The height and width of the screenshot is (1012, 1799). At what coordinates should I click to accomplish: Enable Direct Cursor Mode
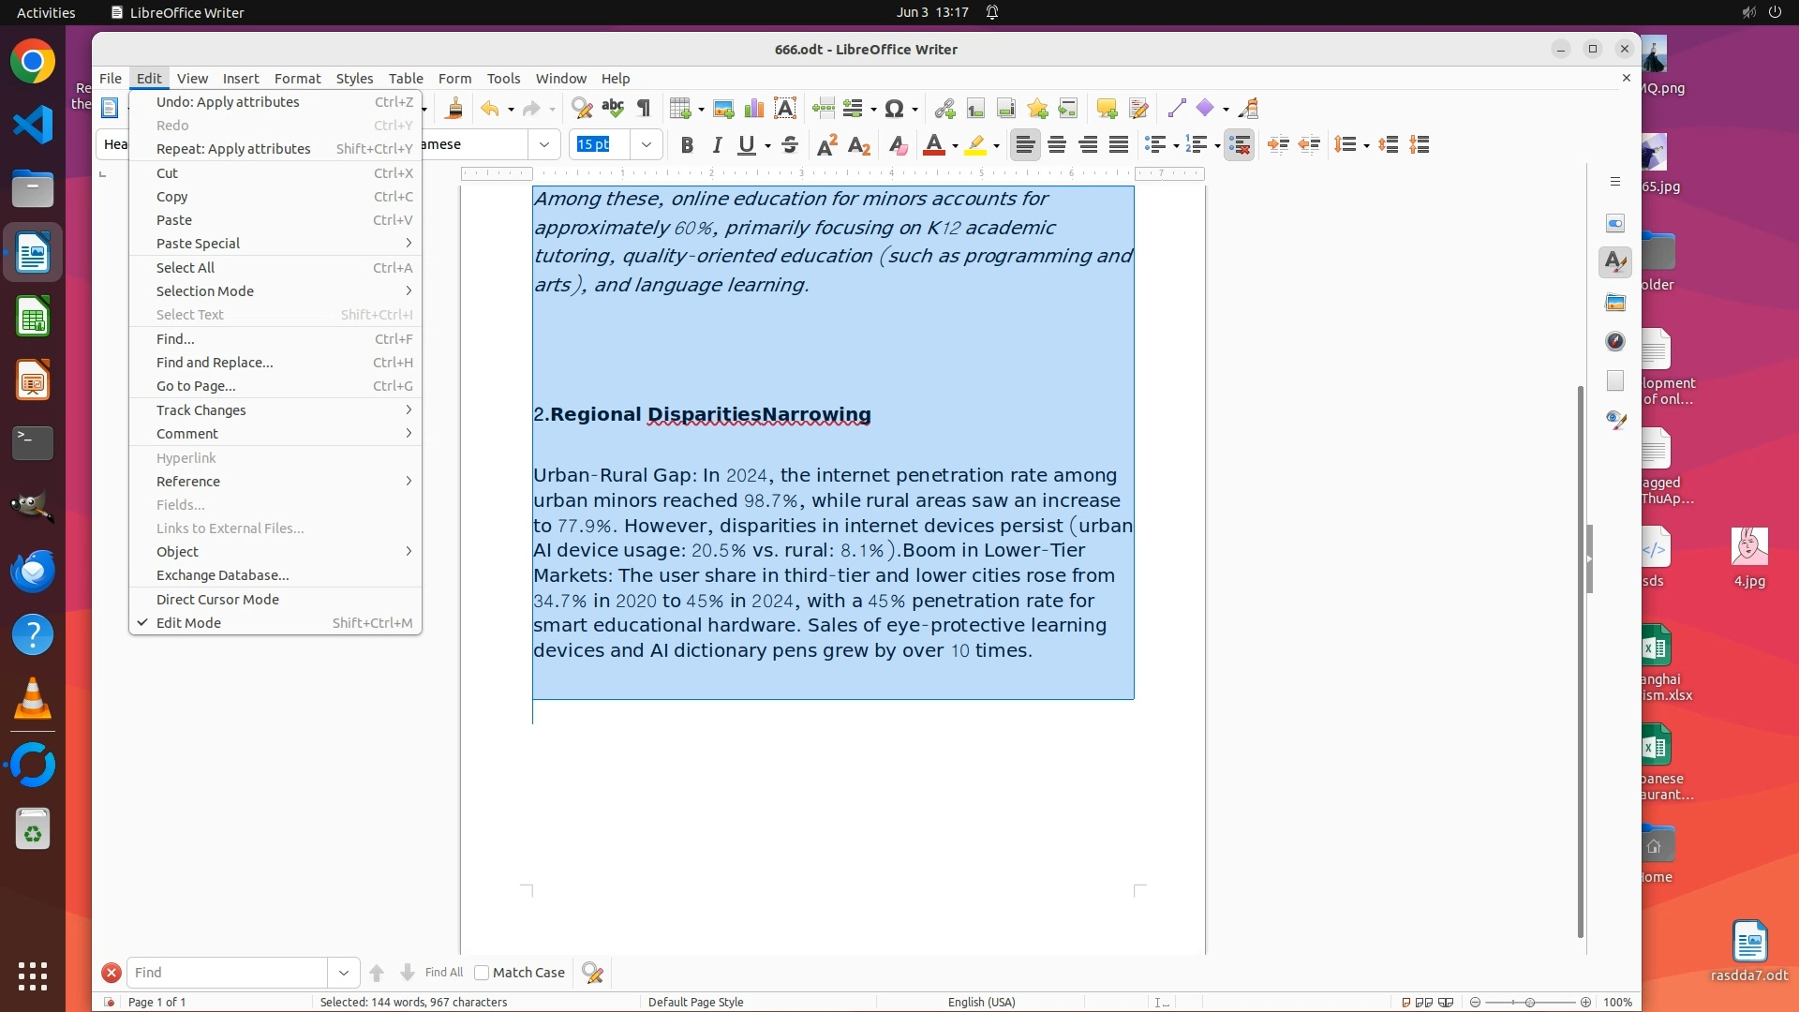coord(217,600)
